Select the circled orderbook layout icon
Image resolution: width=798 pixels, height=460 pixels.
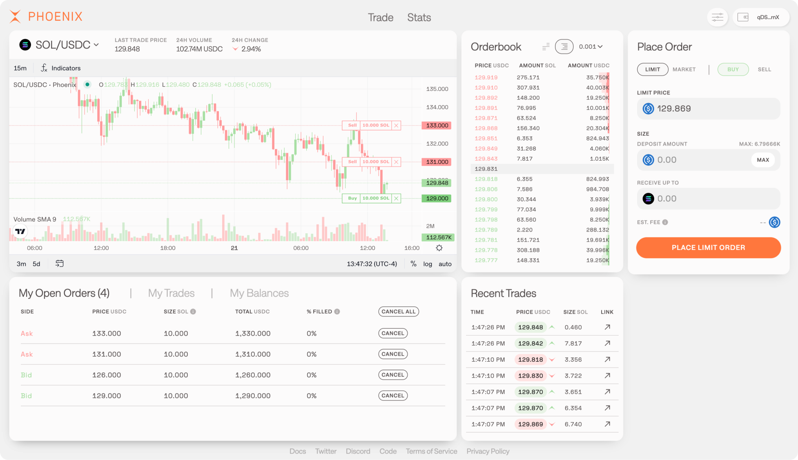click(x=564, y=47)
